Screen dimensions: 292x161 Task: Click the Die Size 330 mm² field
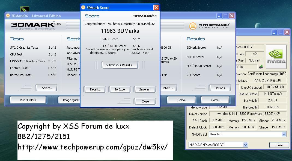click(254, 60)
